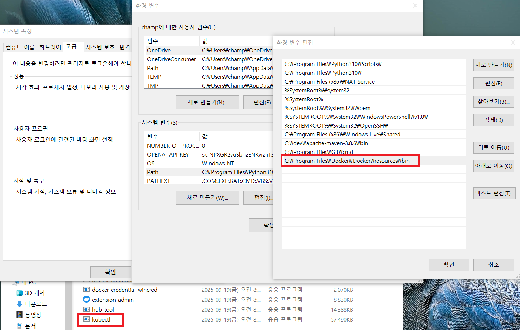Click 위로 이동(U) button
The width and height of the screenshot is (520, 330).
(494, 147)
